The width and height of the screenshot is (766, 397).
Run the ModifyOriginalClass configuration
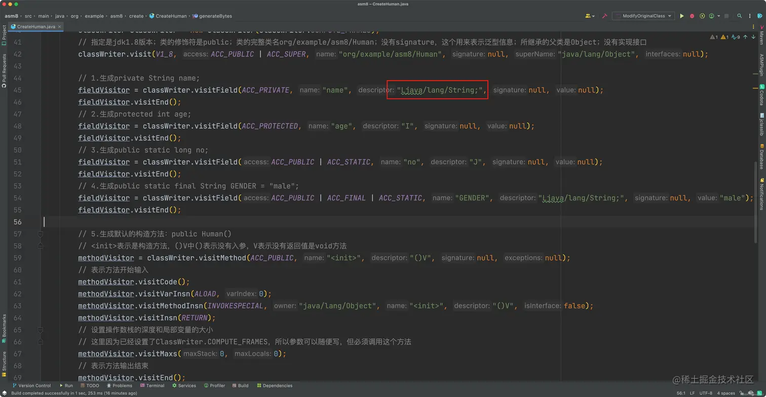[681, 16]
